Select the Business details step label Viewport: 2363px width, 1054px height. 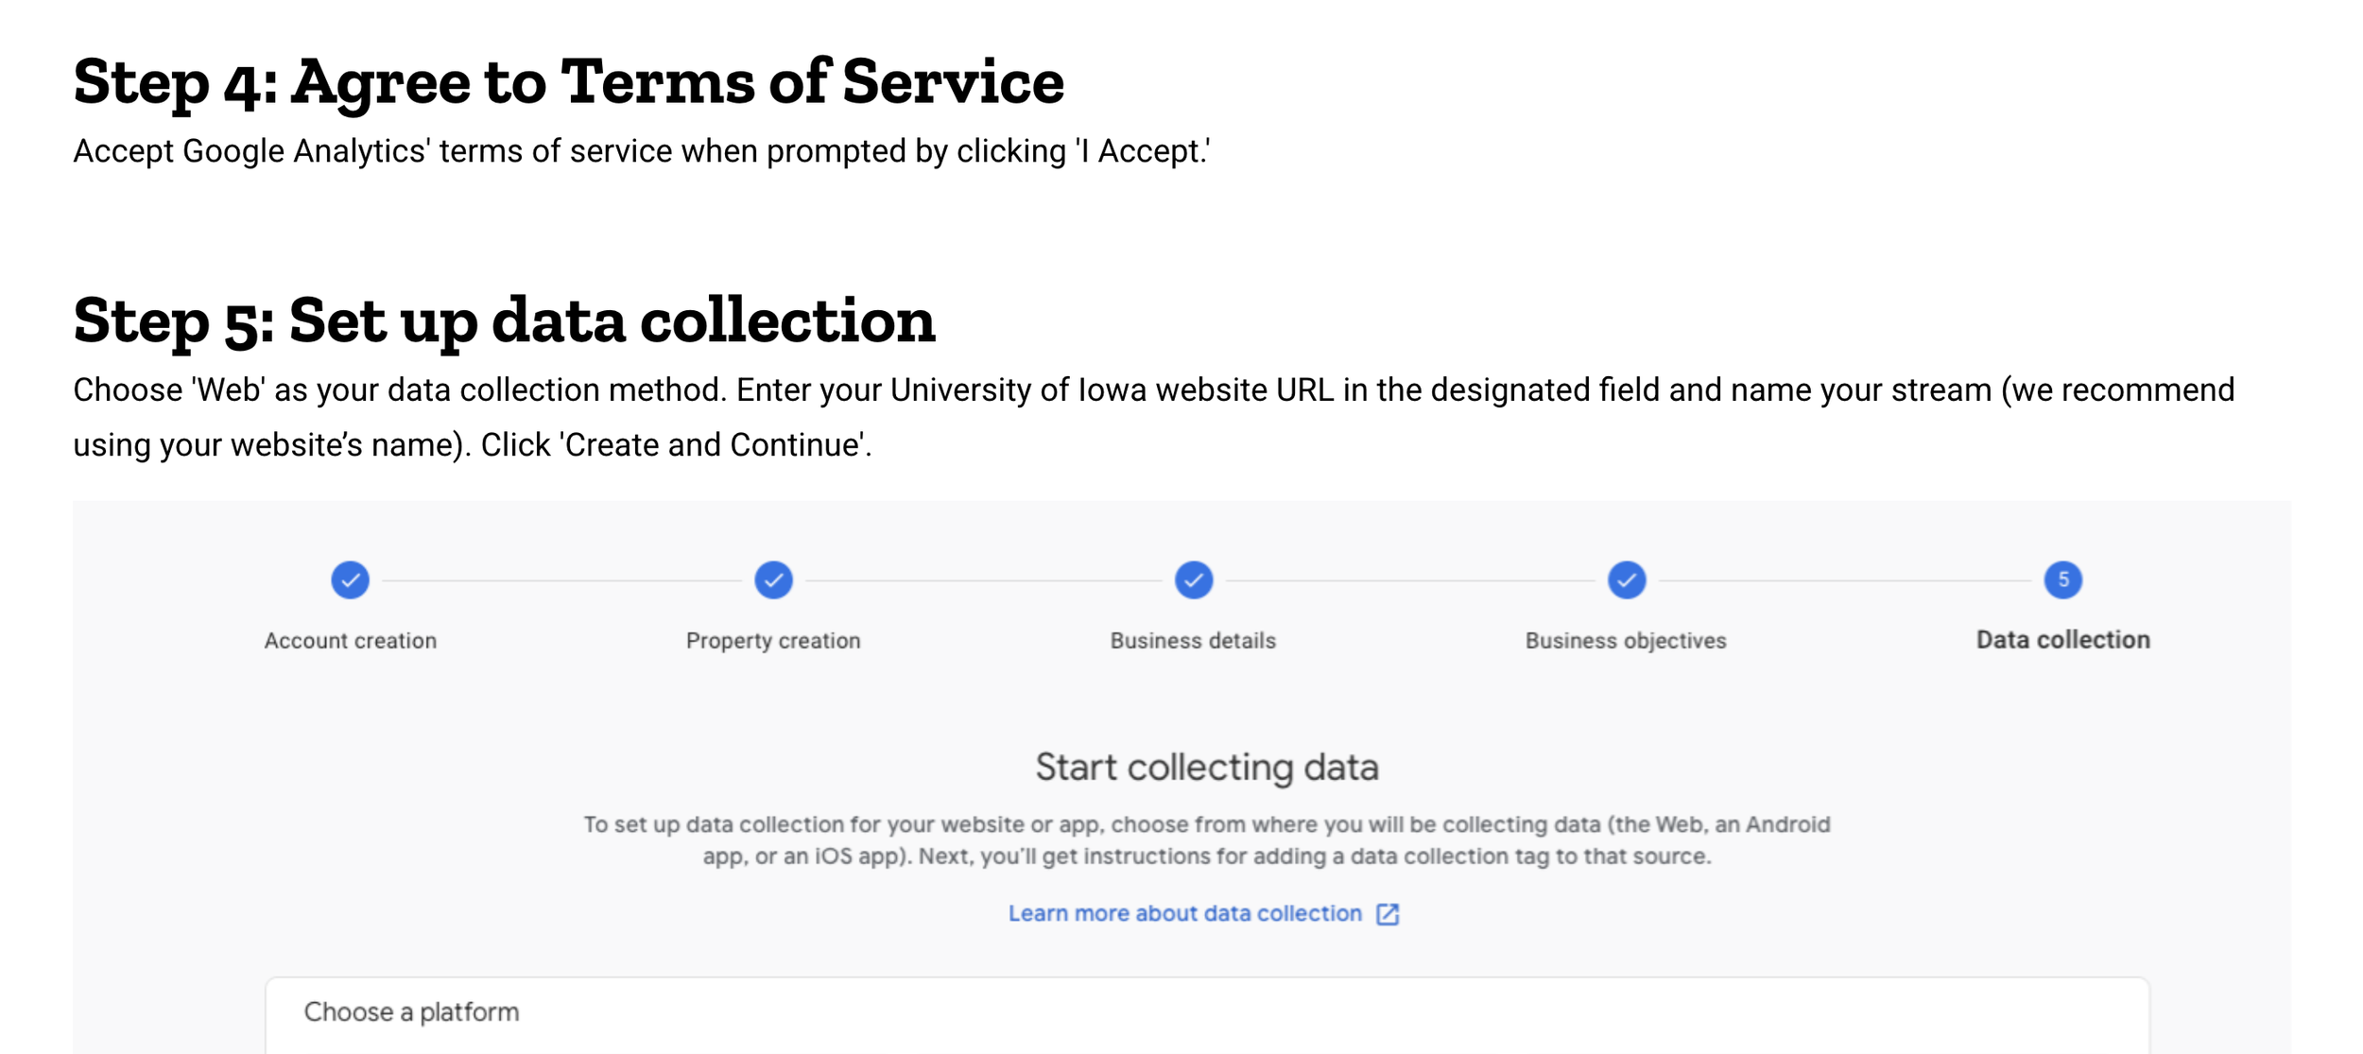point(1193,641)
